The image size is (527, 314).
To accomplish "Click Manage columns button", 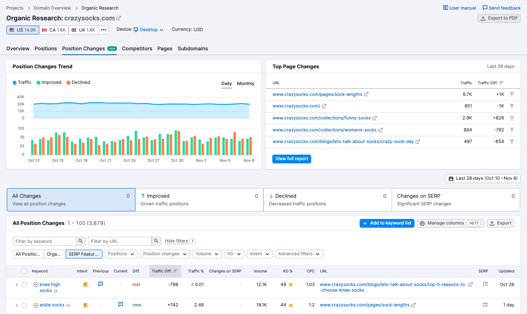I will (x=451, y=223).
